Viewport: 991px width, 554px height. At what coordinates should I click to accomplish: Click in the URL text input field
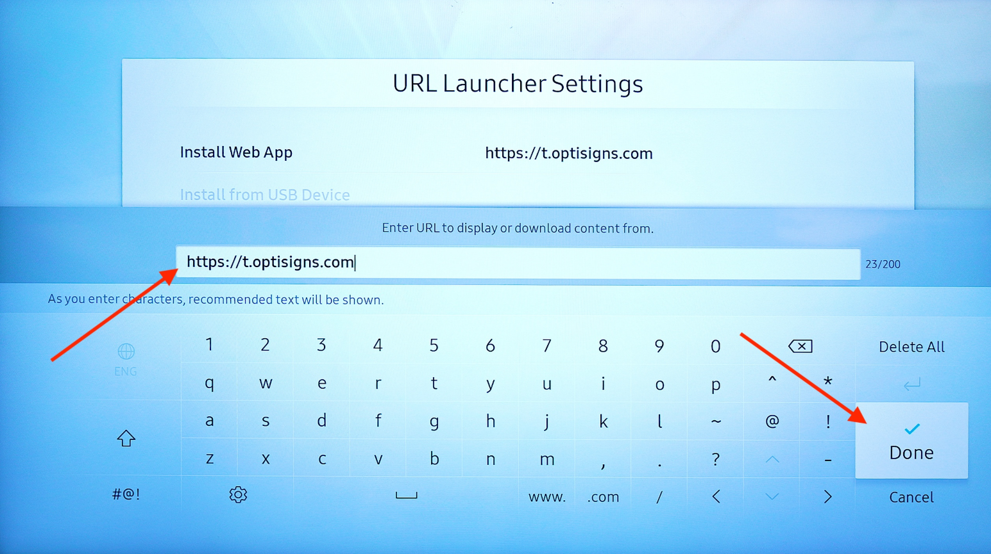[518, 263]
